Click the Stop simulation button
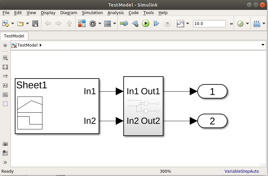 [167, 23]
